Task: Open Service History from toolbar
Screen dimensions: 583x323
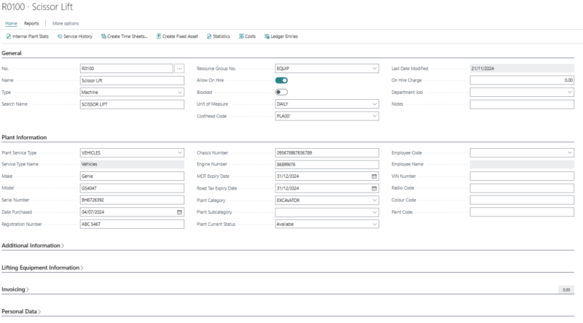Action: tap(74, 36)
